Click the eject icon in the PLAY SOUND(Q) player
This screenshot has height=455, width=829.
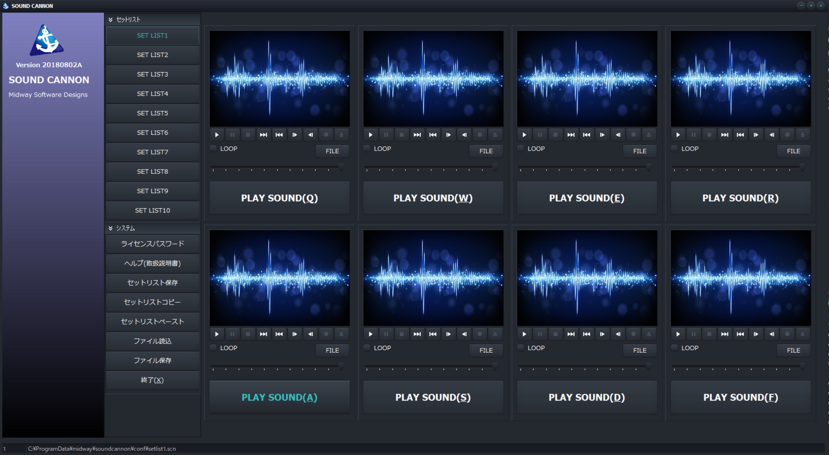click(341, 135)
